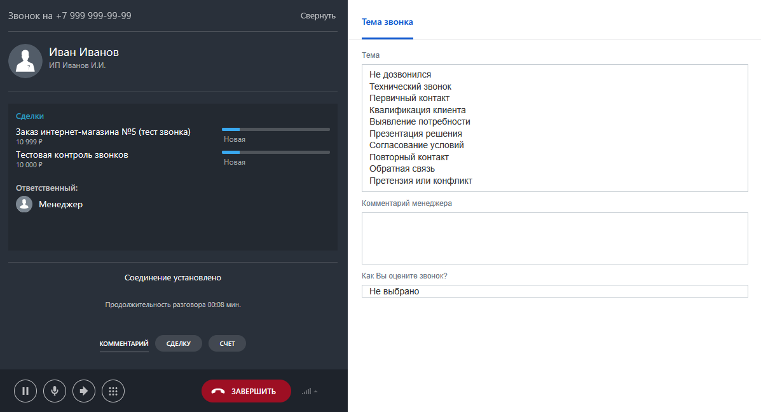The height and width of the screenshot is (412, 761).
Task: Switch to the Комментарий tab
Action: point(124,343)
